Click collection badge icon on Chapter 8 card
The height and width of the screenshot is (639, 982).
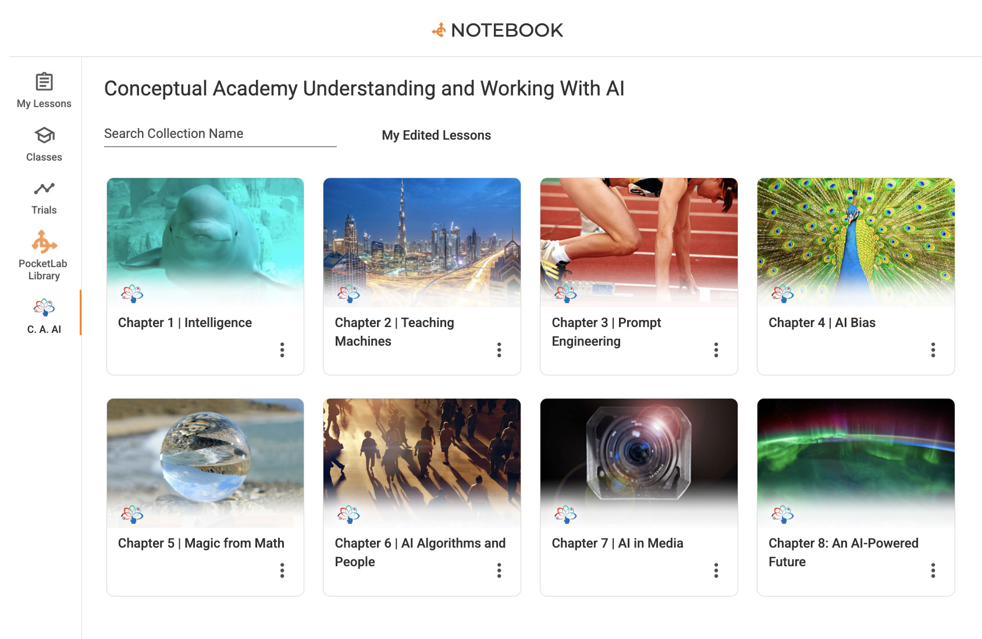point(782,514)
